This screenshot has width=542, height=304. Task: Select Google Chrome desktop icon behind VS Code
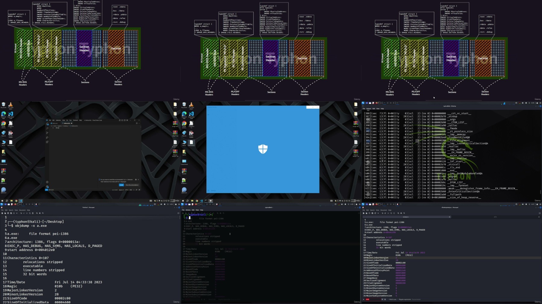point(4,124)
